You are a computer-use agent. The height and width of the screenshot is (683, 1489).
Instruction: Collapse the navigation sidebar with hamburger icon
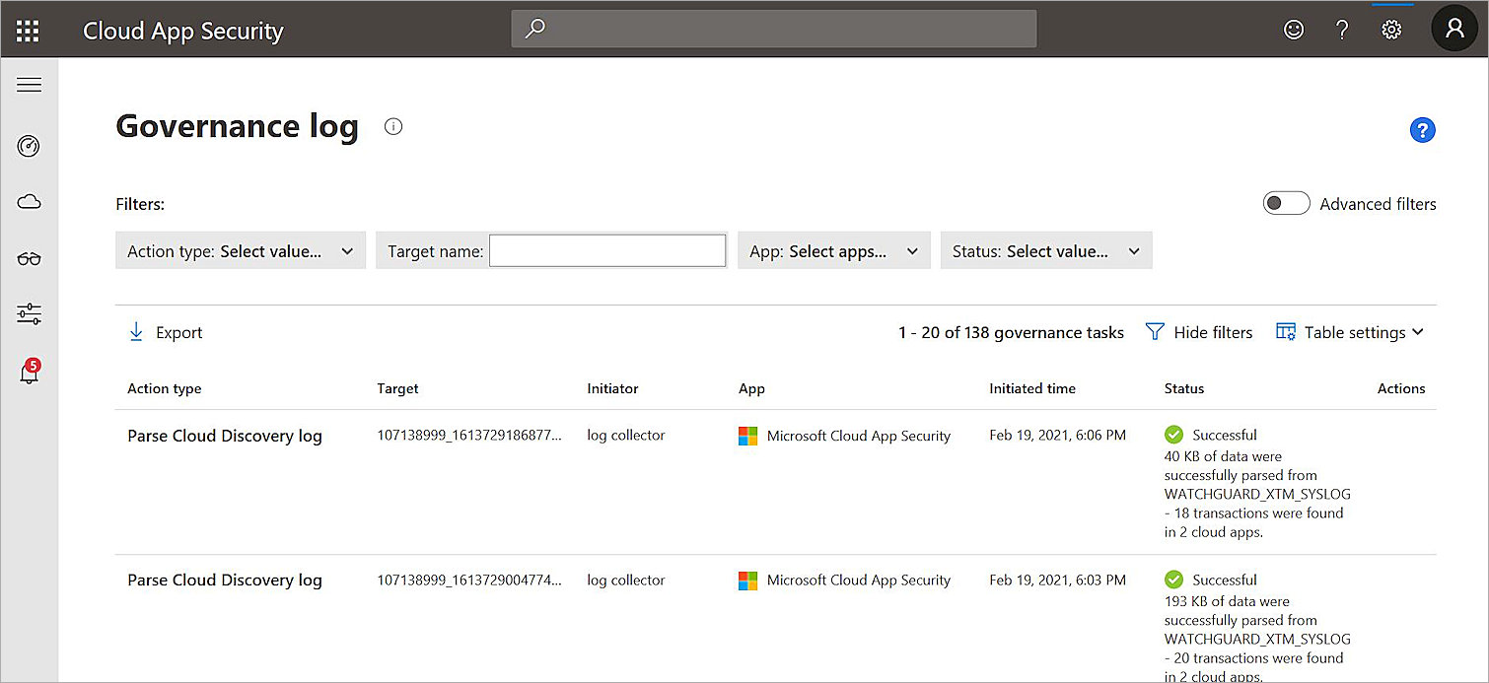coord(29,84)
